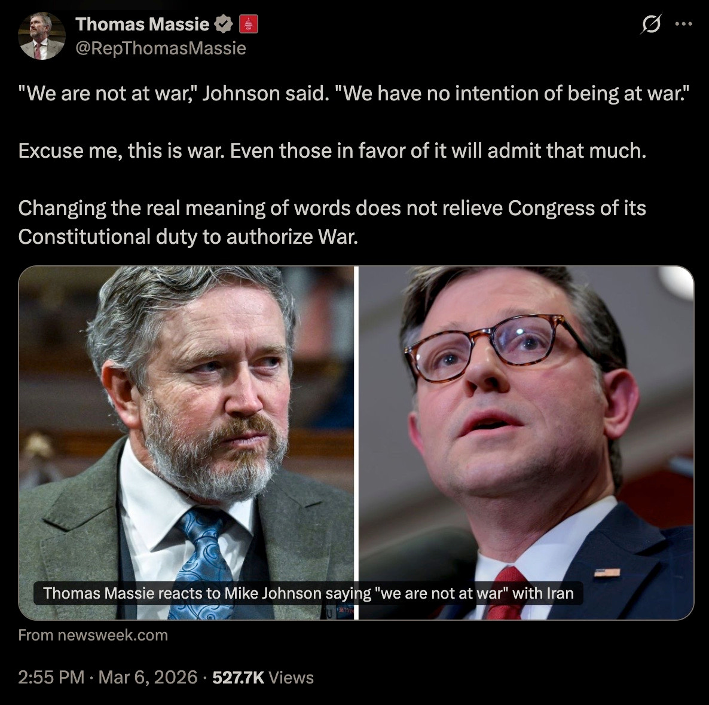The image size is (709, 705).
Task: Click the "Excuse me, this is war" sentence
Action: [332, 151]
